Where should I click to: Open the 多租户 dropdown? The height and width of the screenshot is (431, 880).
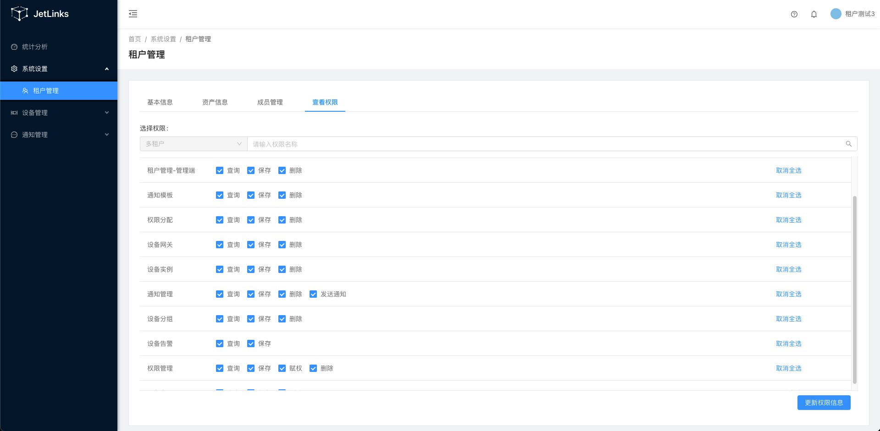(194, 144)
